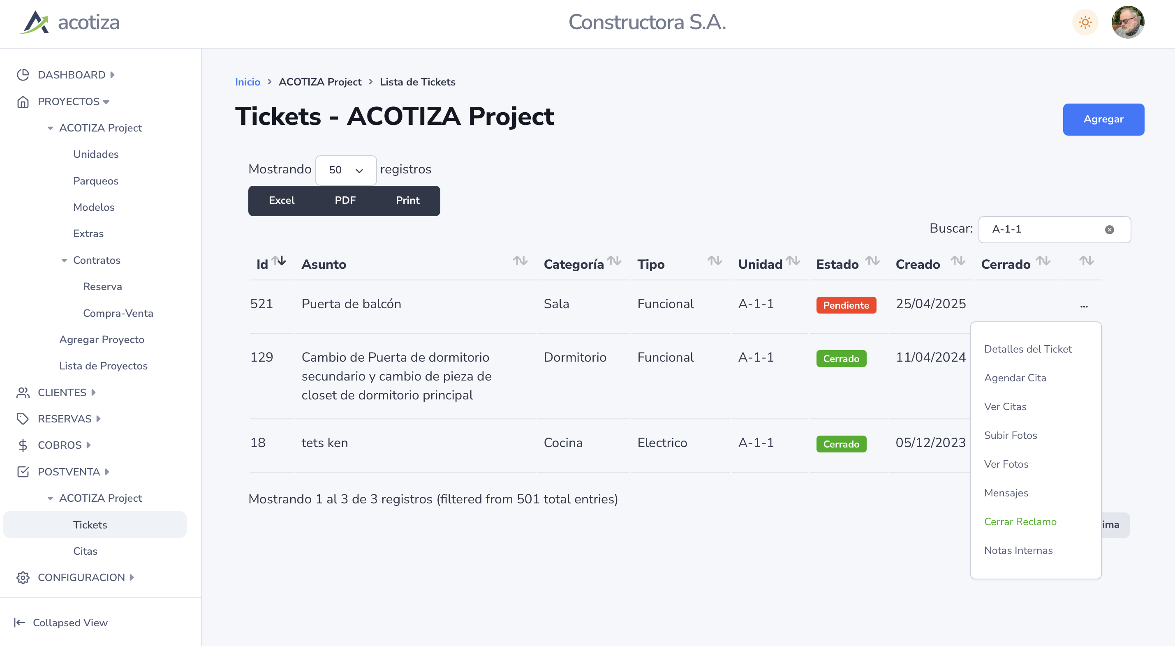Viewport: 1175px width, 646px height.
Task: Choose Agendar Cita in the ticket menu
Action: pyautogui.click(x=1015, y=378)
